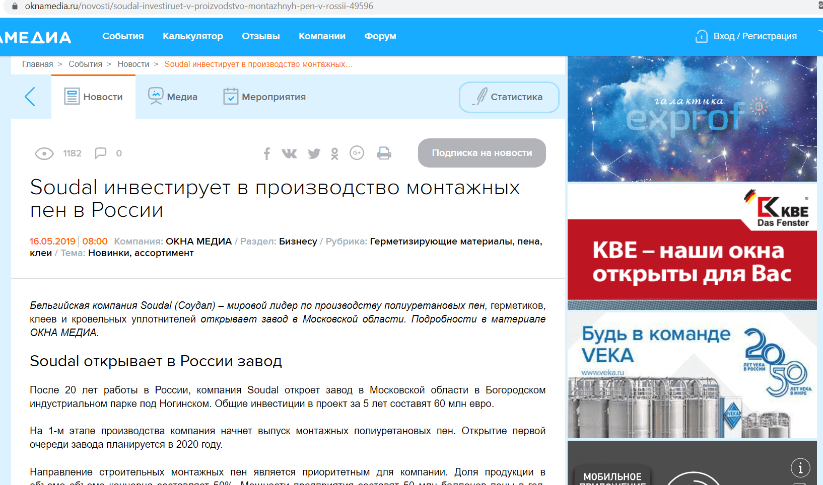Open the KBE Das Fenster banner
This screenshot has height=485, width=823.
[x=692, y=247]
